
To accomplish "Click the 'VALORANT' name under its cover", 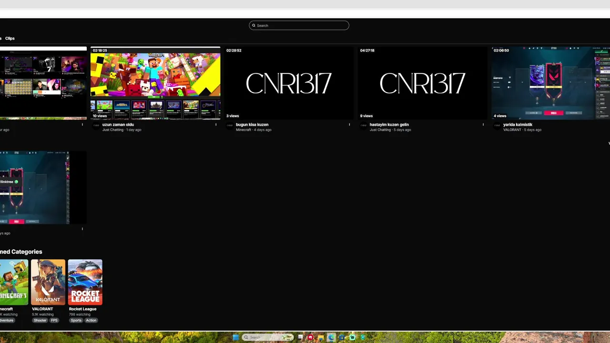I will click(x=42, y=309).
